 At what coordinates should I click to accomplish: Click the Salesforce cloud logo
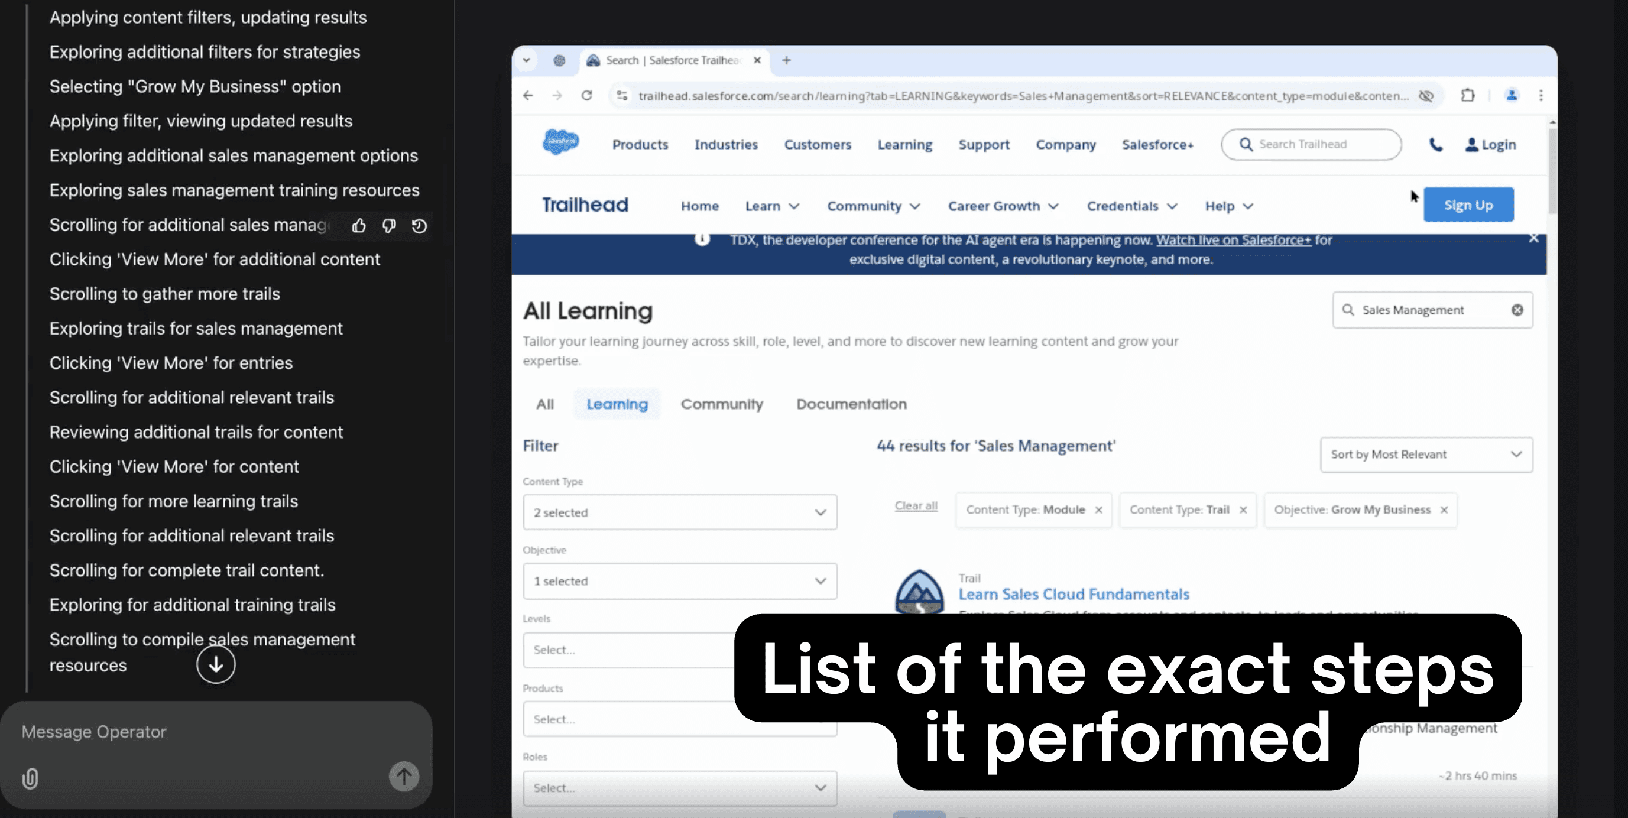(x=560, y=142)
